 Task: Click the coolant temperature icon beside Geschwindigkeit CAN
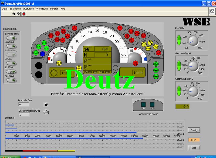[x=46, y=112]
